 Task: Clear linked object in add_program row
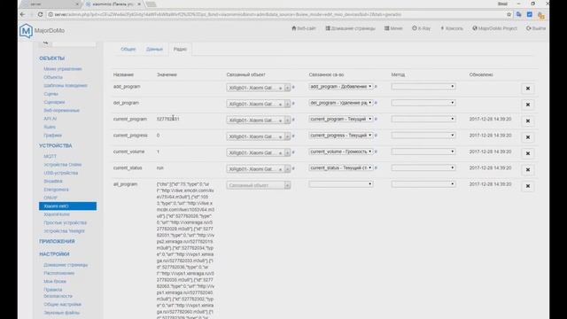click(280, 88)
